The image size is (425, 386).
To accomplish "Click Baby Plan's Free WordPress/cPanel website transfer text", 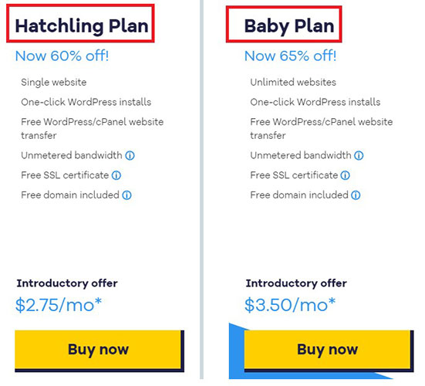I will coord(322,129).
